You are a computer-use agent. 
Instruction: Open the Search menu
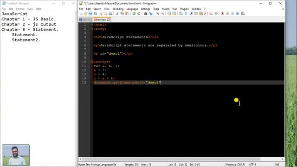97,9
